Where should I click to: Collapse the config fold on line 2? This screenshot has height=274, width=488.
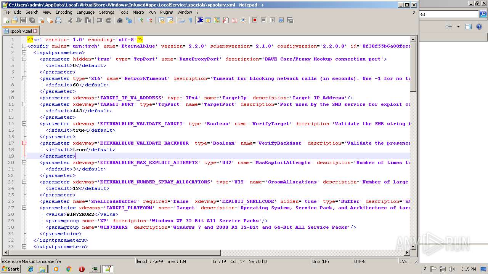(24, 46)
